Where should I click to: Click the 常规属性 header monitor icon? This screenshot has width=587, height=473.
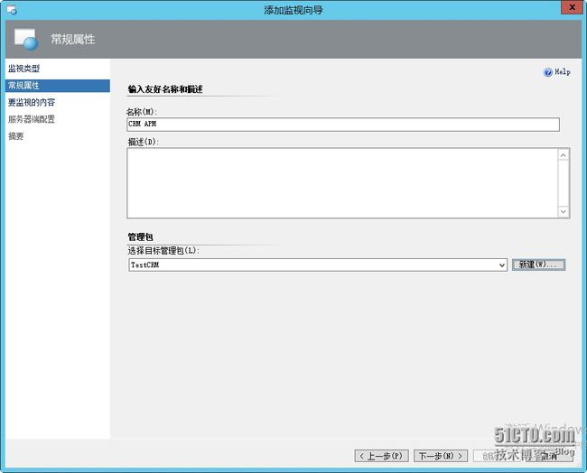point(26,40)
